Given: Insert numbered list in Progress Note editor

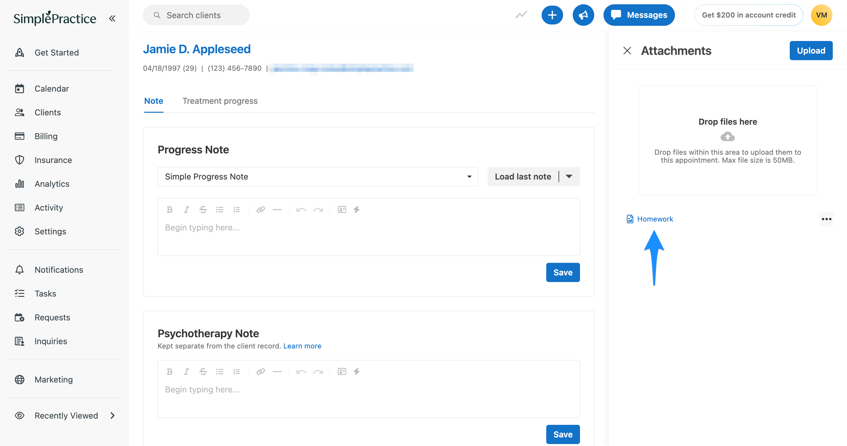Looking at the screenshot, I should coord(236,210).
